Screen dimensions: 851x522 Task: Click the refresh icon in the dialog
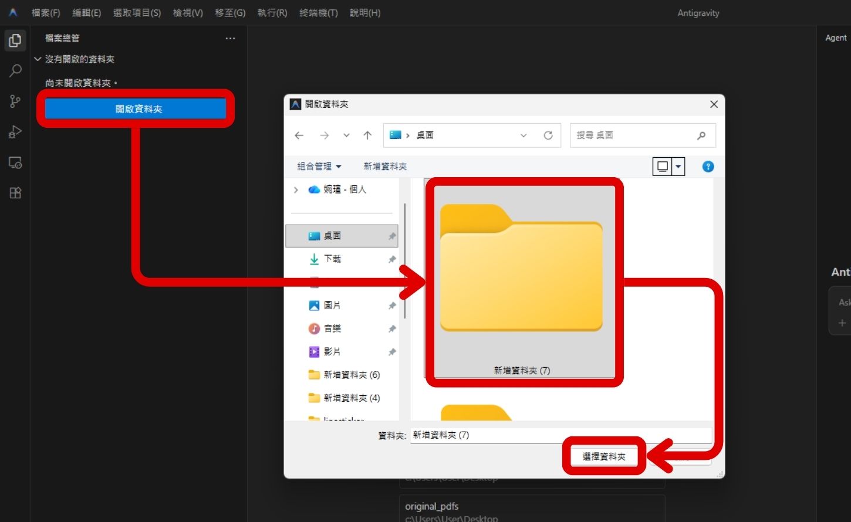[x=548, y=135]
